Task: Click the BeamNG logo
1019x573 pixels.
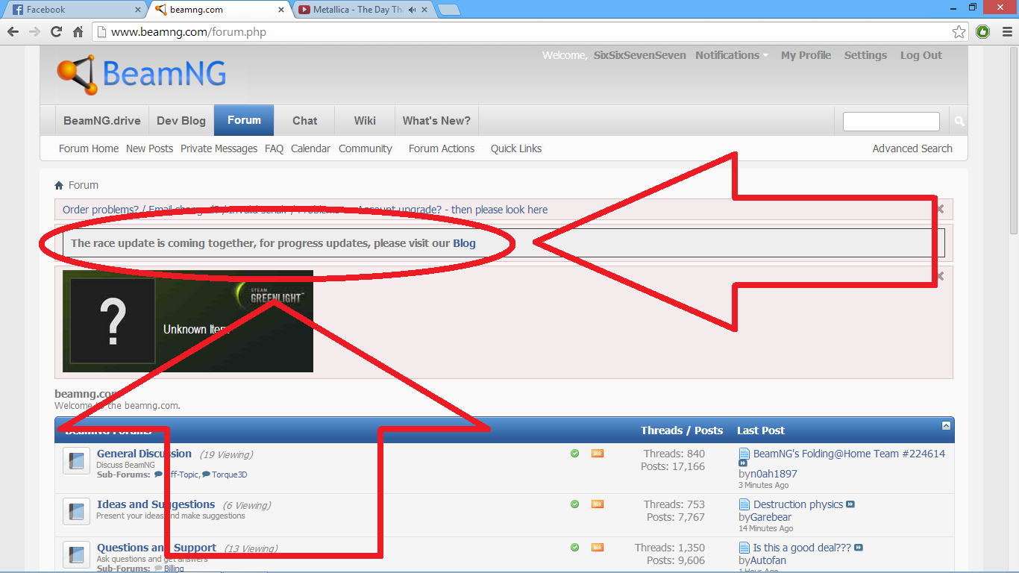Action: [141, 75]
